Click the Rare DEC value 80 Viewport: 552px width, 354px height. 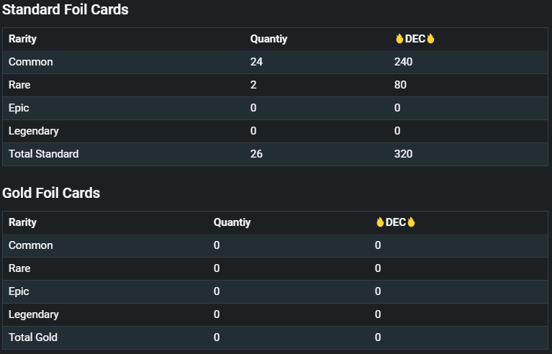400,85
